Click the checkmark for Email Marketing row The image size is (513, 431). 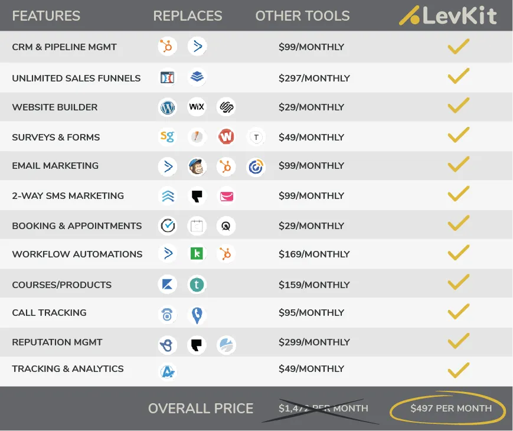[459, 164]
